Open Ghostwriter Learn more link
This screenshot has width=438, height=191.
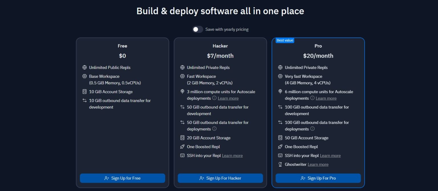click(318, 164)
